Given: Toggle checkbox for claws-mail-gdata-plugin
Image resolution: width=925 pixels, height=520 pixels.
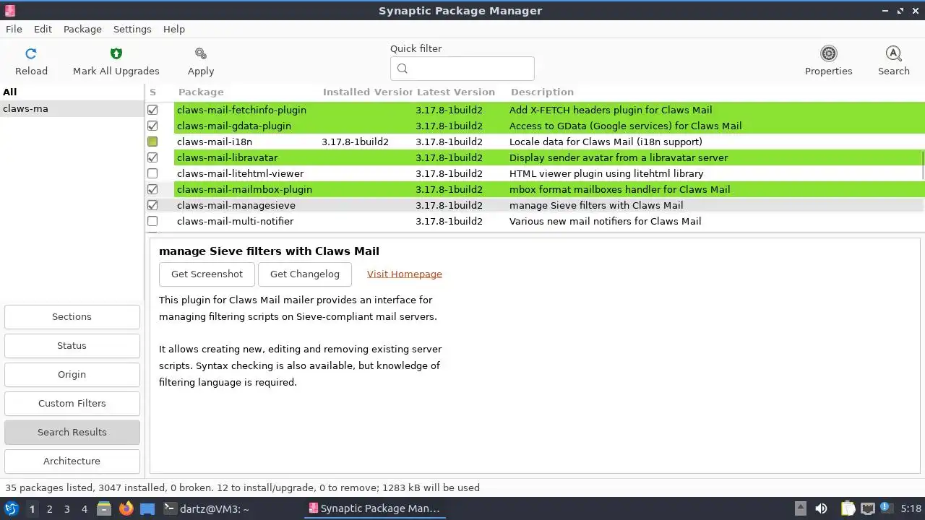Looking at the screenshot, I should pos(152,126).
